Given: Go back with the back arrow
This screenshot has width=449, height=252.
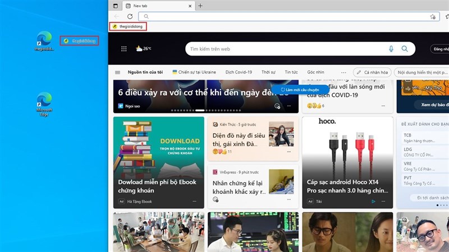Looking at the screenshot, I should [x=117, y=17].
